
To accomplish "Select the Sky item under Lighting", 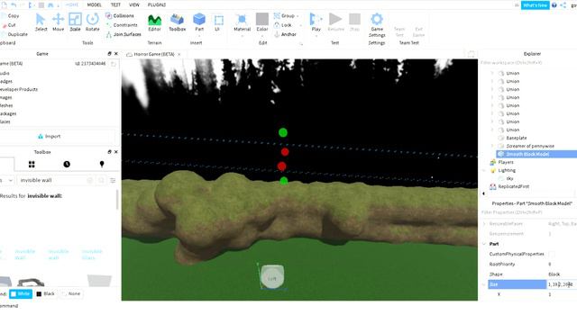I will pos(509,178).
